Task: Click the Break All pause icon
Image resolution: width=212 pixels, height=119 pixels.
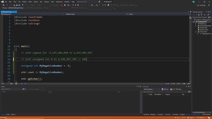Action: (x=73, y=5)
